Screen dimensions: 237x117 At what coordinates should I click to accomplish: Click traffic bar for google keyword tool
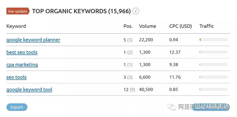coord(213,89)
